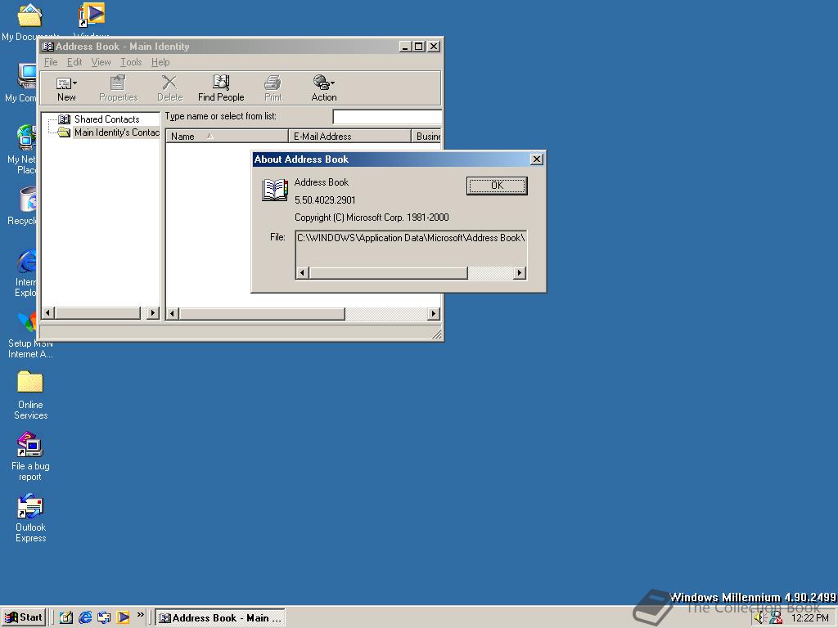838x628 pixels.
Task: Click the folder tree horizontal scroll thumb
Action: pyautogui.click(x=97, y=313)
